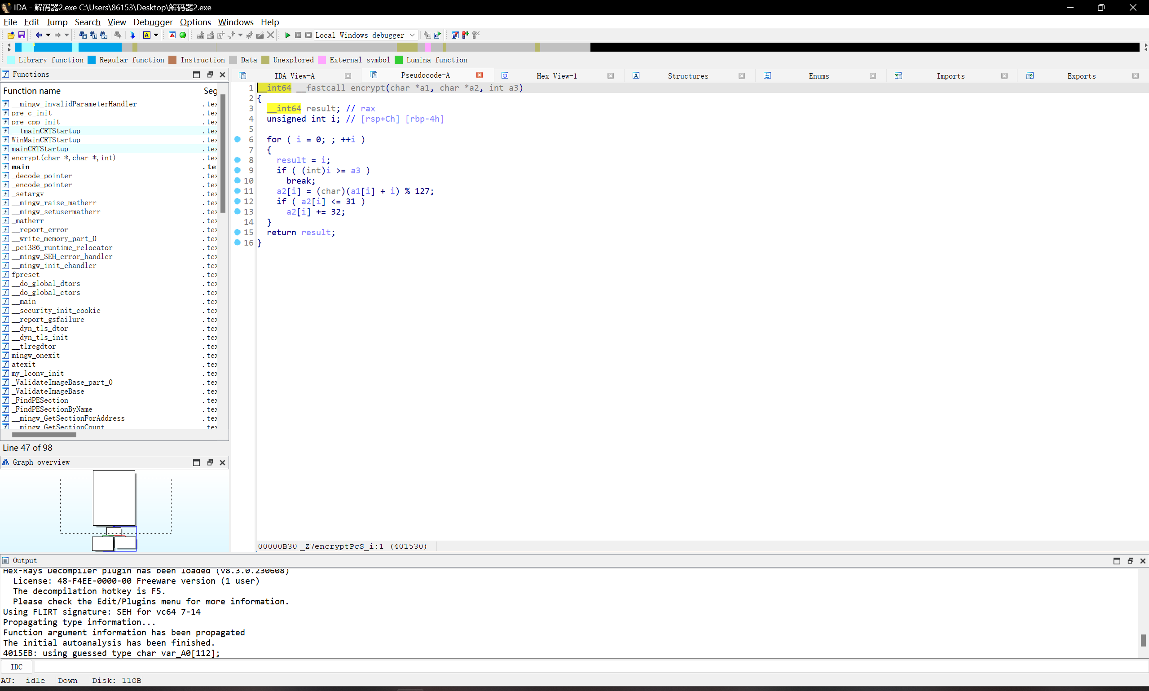Toggle breakpoint dot on line 11
This screenshot has height=691, width=1149.
(x=237, y=191)
